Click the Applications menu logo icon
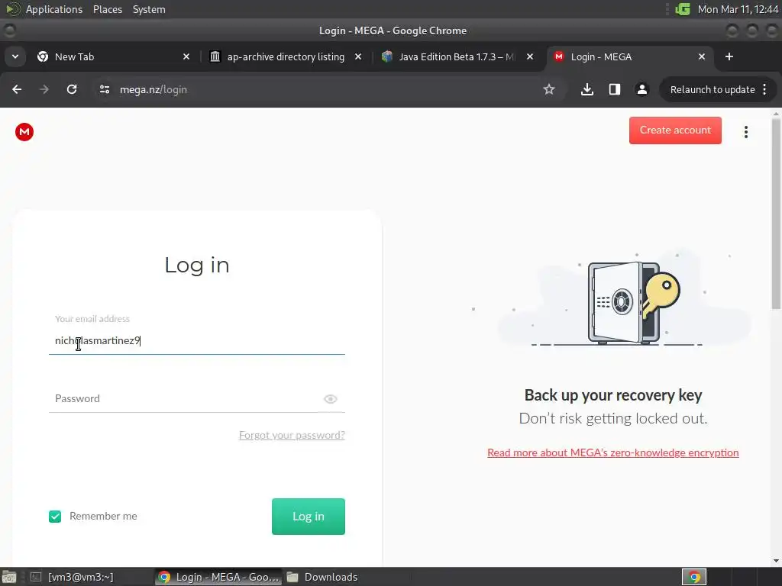The height and width of the screenshot is (586, 782). (12, 9)
